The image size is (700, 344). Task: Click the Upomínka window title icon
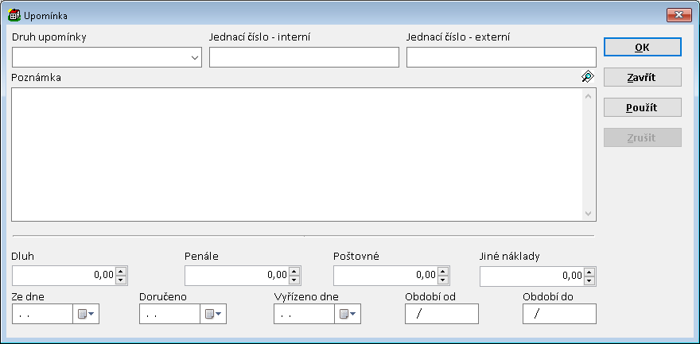pyautogui.click(x=14, y=15)
